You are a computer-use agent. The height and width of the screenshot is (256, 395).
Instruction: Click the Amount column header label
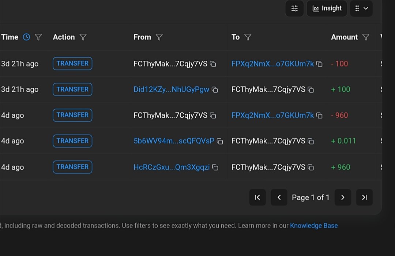pyautogui.click(x=345, y=37)
